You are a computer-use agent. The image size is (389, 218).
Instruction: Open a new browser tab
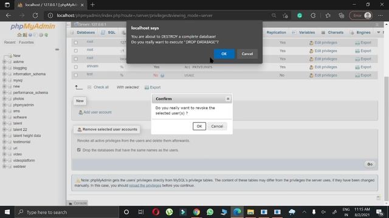point(92,5)
